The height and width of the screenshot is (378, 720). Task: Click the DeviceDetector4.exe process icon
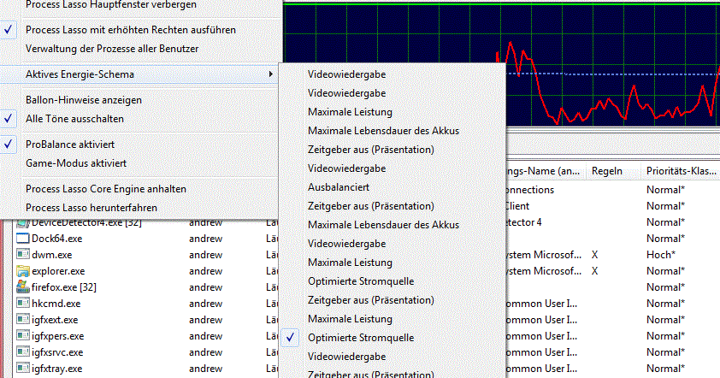click(x=22, y=224)
